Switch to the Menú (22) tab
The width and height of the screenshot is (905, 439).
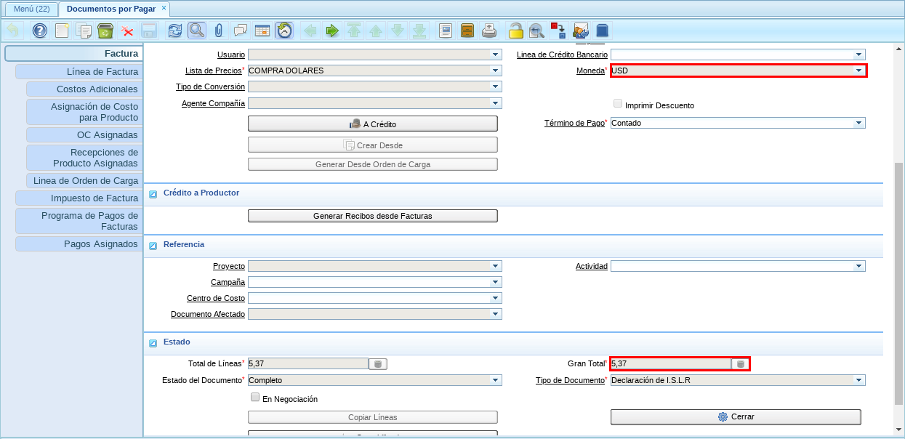(x=31, y=9)
